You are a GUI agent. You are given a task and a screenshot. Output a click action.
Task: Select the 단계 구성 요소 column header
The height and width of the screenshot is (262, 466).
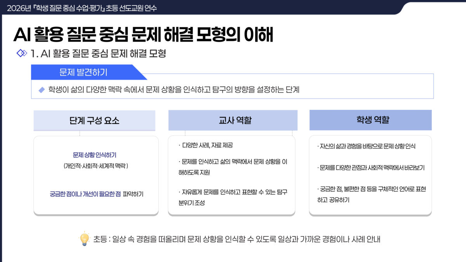(94, 120)
